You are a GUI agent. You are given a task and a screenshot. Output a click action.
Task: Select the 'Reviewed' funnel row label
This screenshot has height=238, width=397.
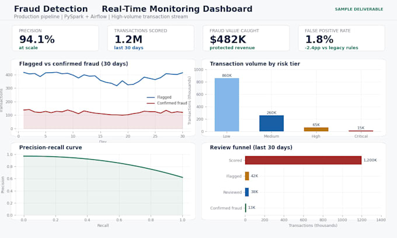[x=232, y=192]
